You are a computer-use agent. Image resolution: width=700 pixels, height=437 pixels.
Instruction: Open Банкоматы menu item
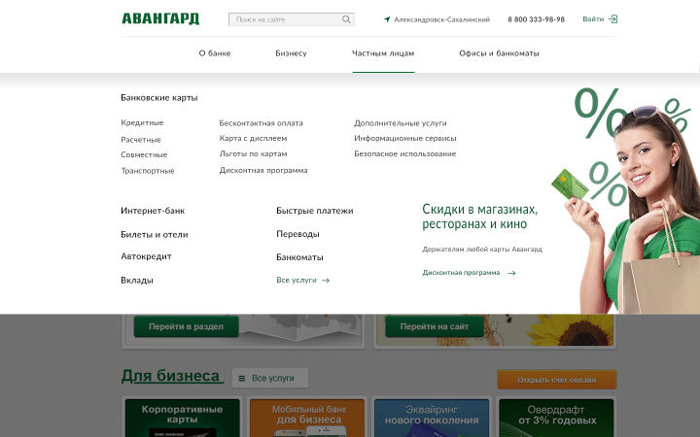tap(299, 257)
